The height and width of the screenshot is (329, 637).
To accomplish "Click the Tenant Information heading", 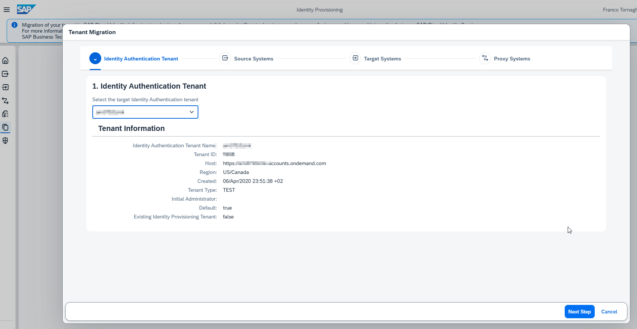I will click(x=131, y=128).
